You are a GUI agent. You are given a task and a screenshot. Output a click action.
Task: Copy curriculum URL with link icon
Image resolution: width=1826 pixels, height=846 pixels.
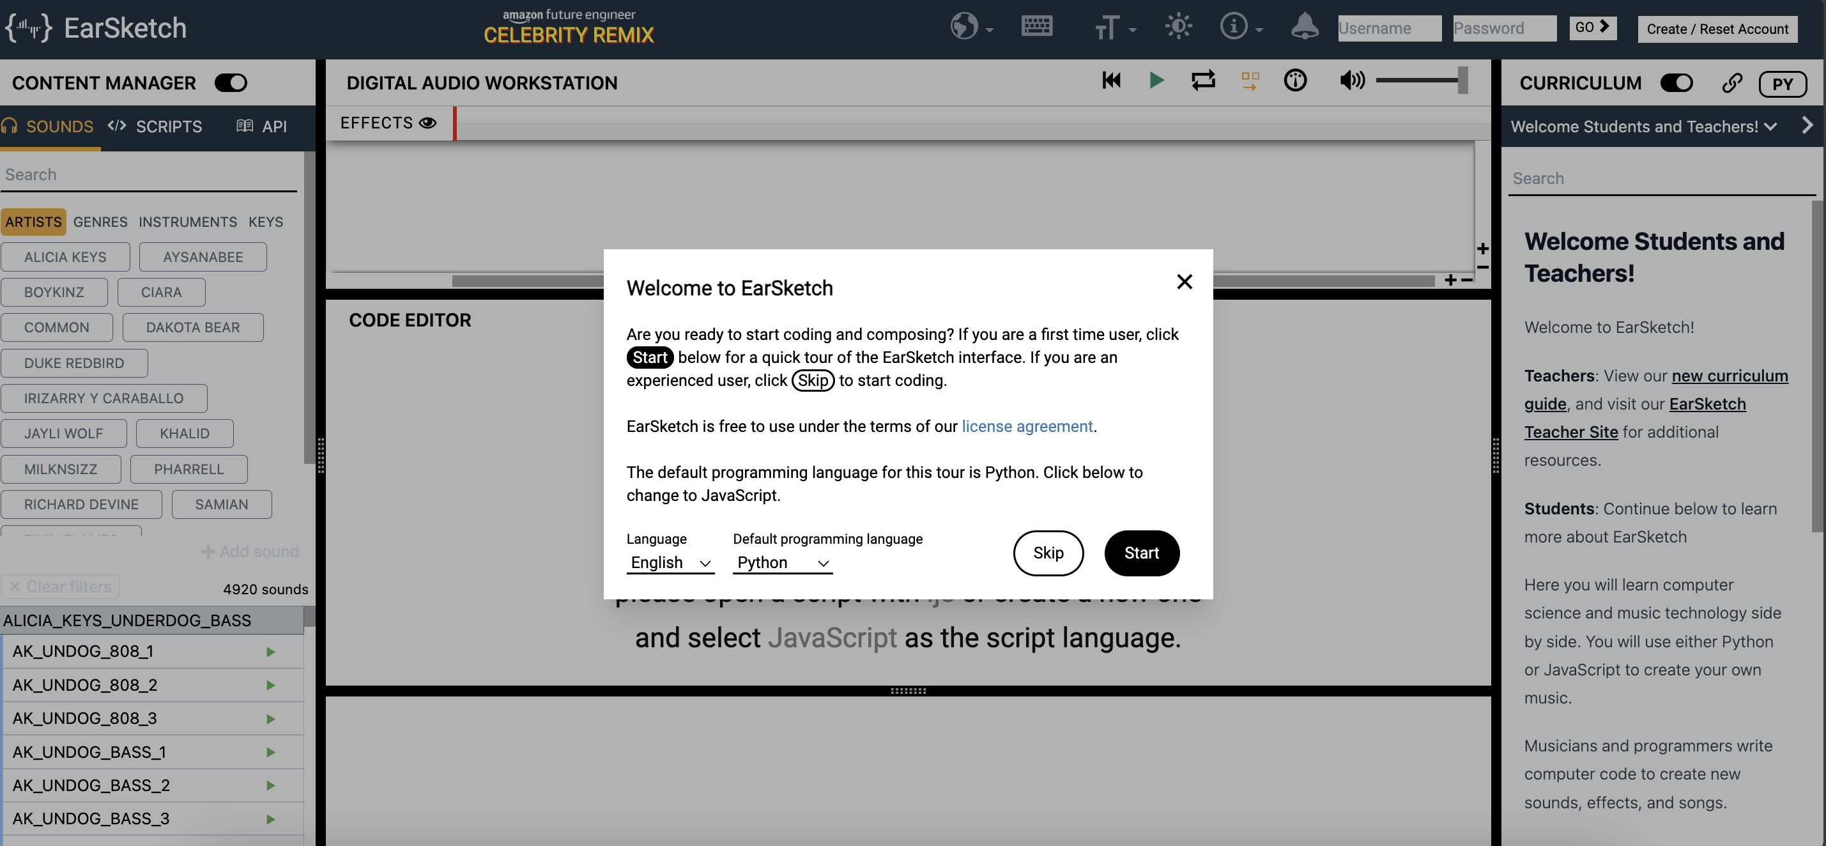tap(1731, 83)
